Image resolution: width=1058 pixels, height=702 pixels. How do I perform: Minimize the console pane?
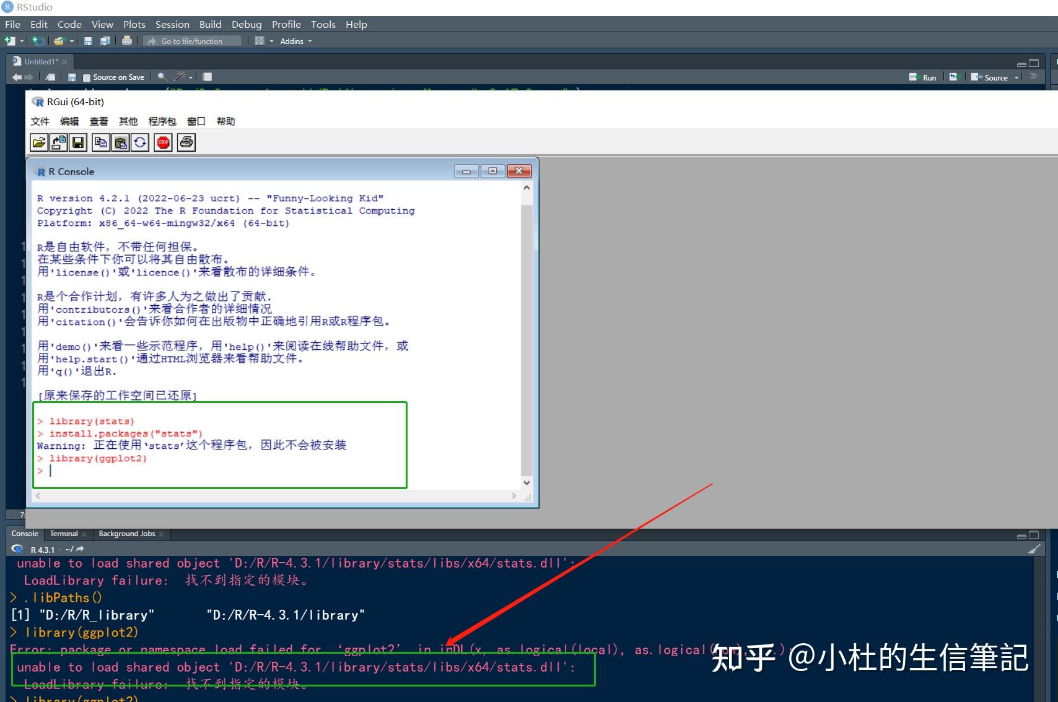pyautogui.click(x=1021, y=535)
